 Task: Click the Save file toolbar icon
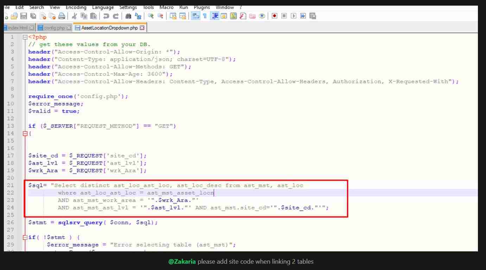[23, 16]
